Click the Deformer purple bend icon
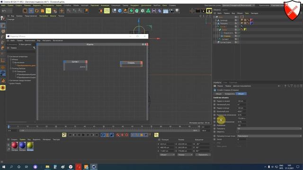 (160, 11)
